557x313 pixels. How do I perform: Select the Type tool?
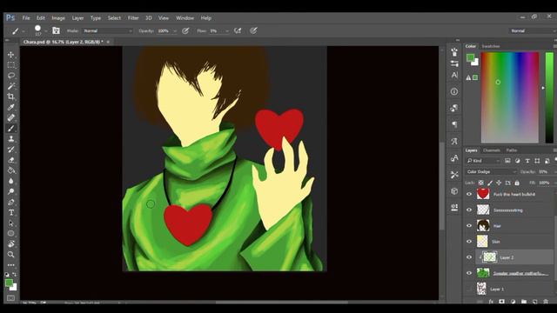[x=11, y=212]
